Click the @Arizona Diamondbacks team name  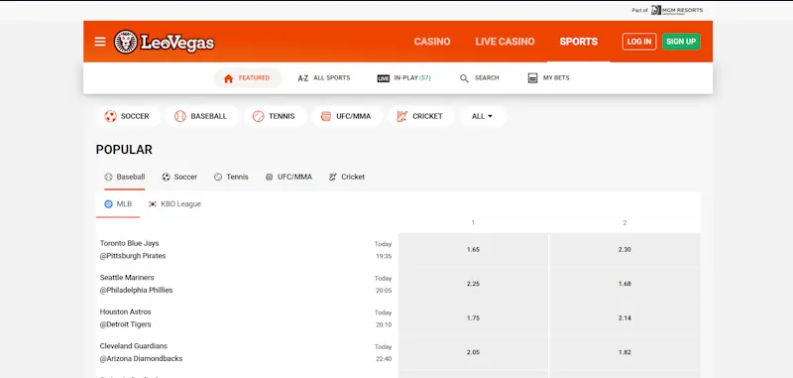click(141, 359)
